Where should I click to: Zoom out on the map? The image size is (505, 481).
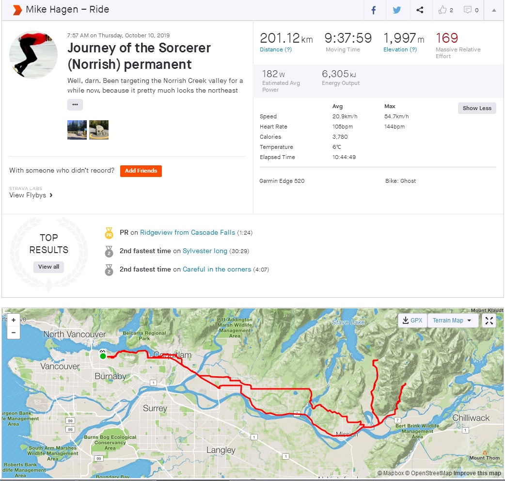pyautogui.click(x=14, y=333)
